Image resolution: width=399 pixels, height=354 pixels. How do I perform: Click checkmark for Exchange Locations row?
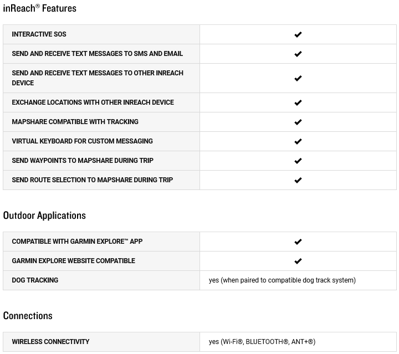coord(298,102)
